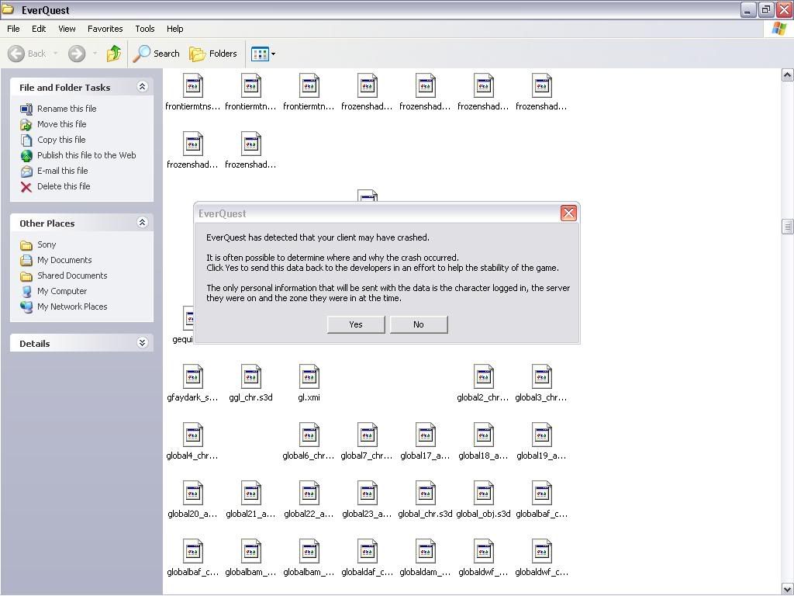This screenshot has height=596, width=794.
Task: Open the Search pane
Action: [157, 54]
